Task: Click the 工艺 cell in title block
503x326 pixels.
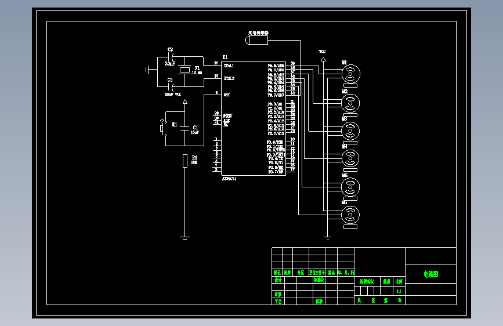Action: [278, 302]
